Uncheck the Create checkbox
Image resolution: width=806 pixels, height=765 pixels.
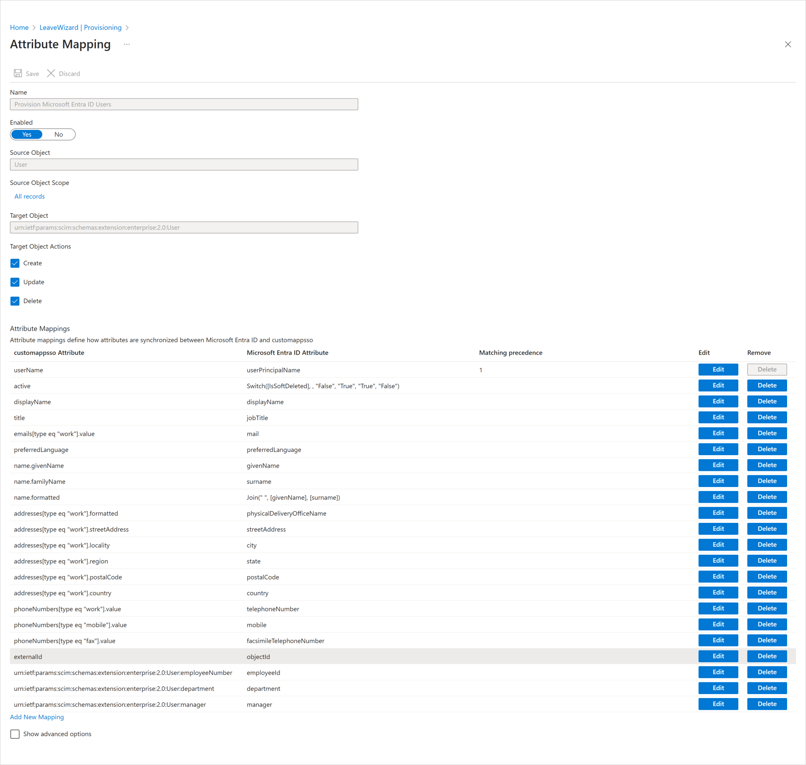[15, 263]
